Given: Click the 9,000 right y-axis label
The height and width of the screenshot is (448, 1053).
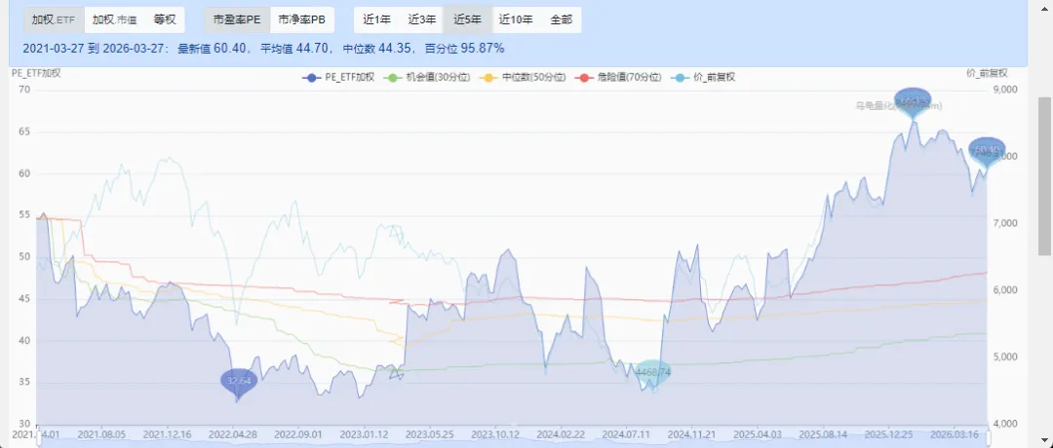Looking at the screenshot, I should 1004,90.
